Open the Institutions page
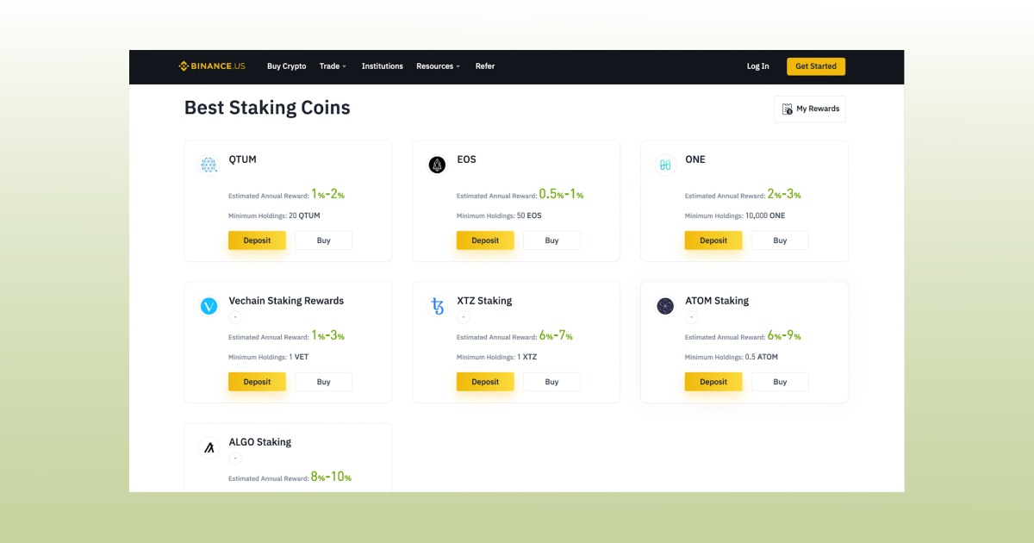Viewport: 1034px width, 543px height. [382, 66]
